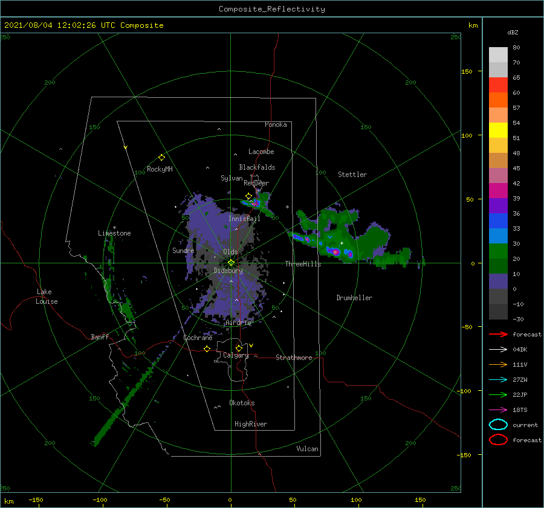
Task: Click the green 22JP arrow icon
Action: (498, 394)
